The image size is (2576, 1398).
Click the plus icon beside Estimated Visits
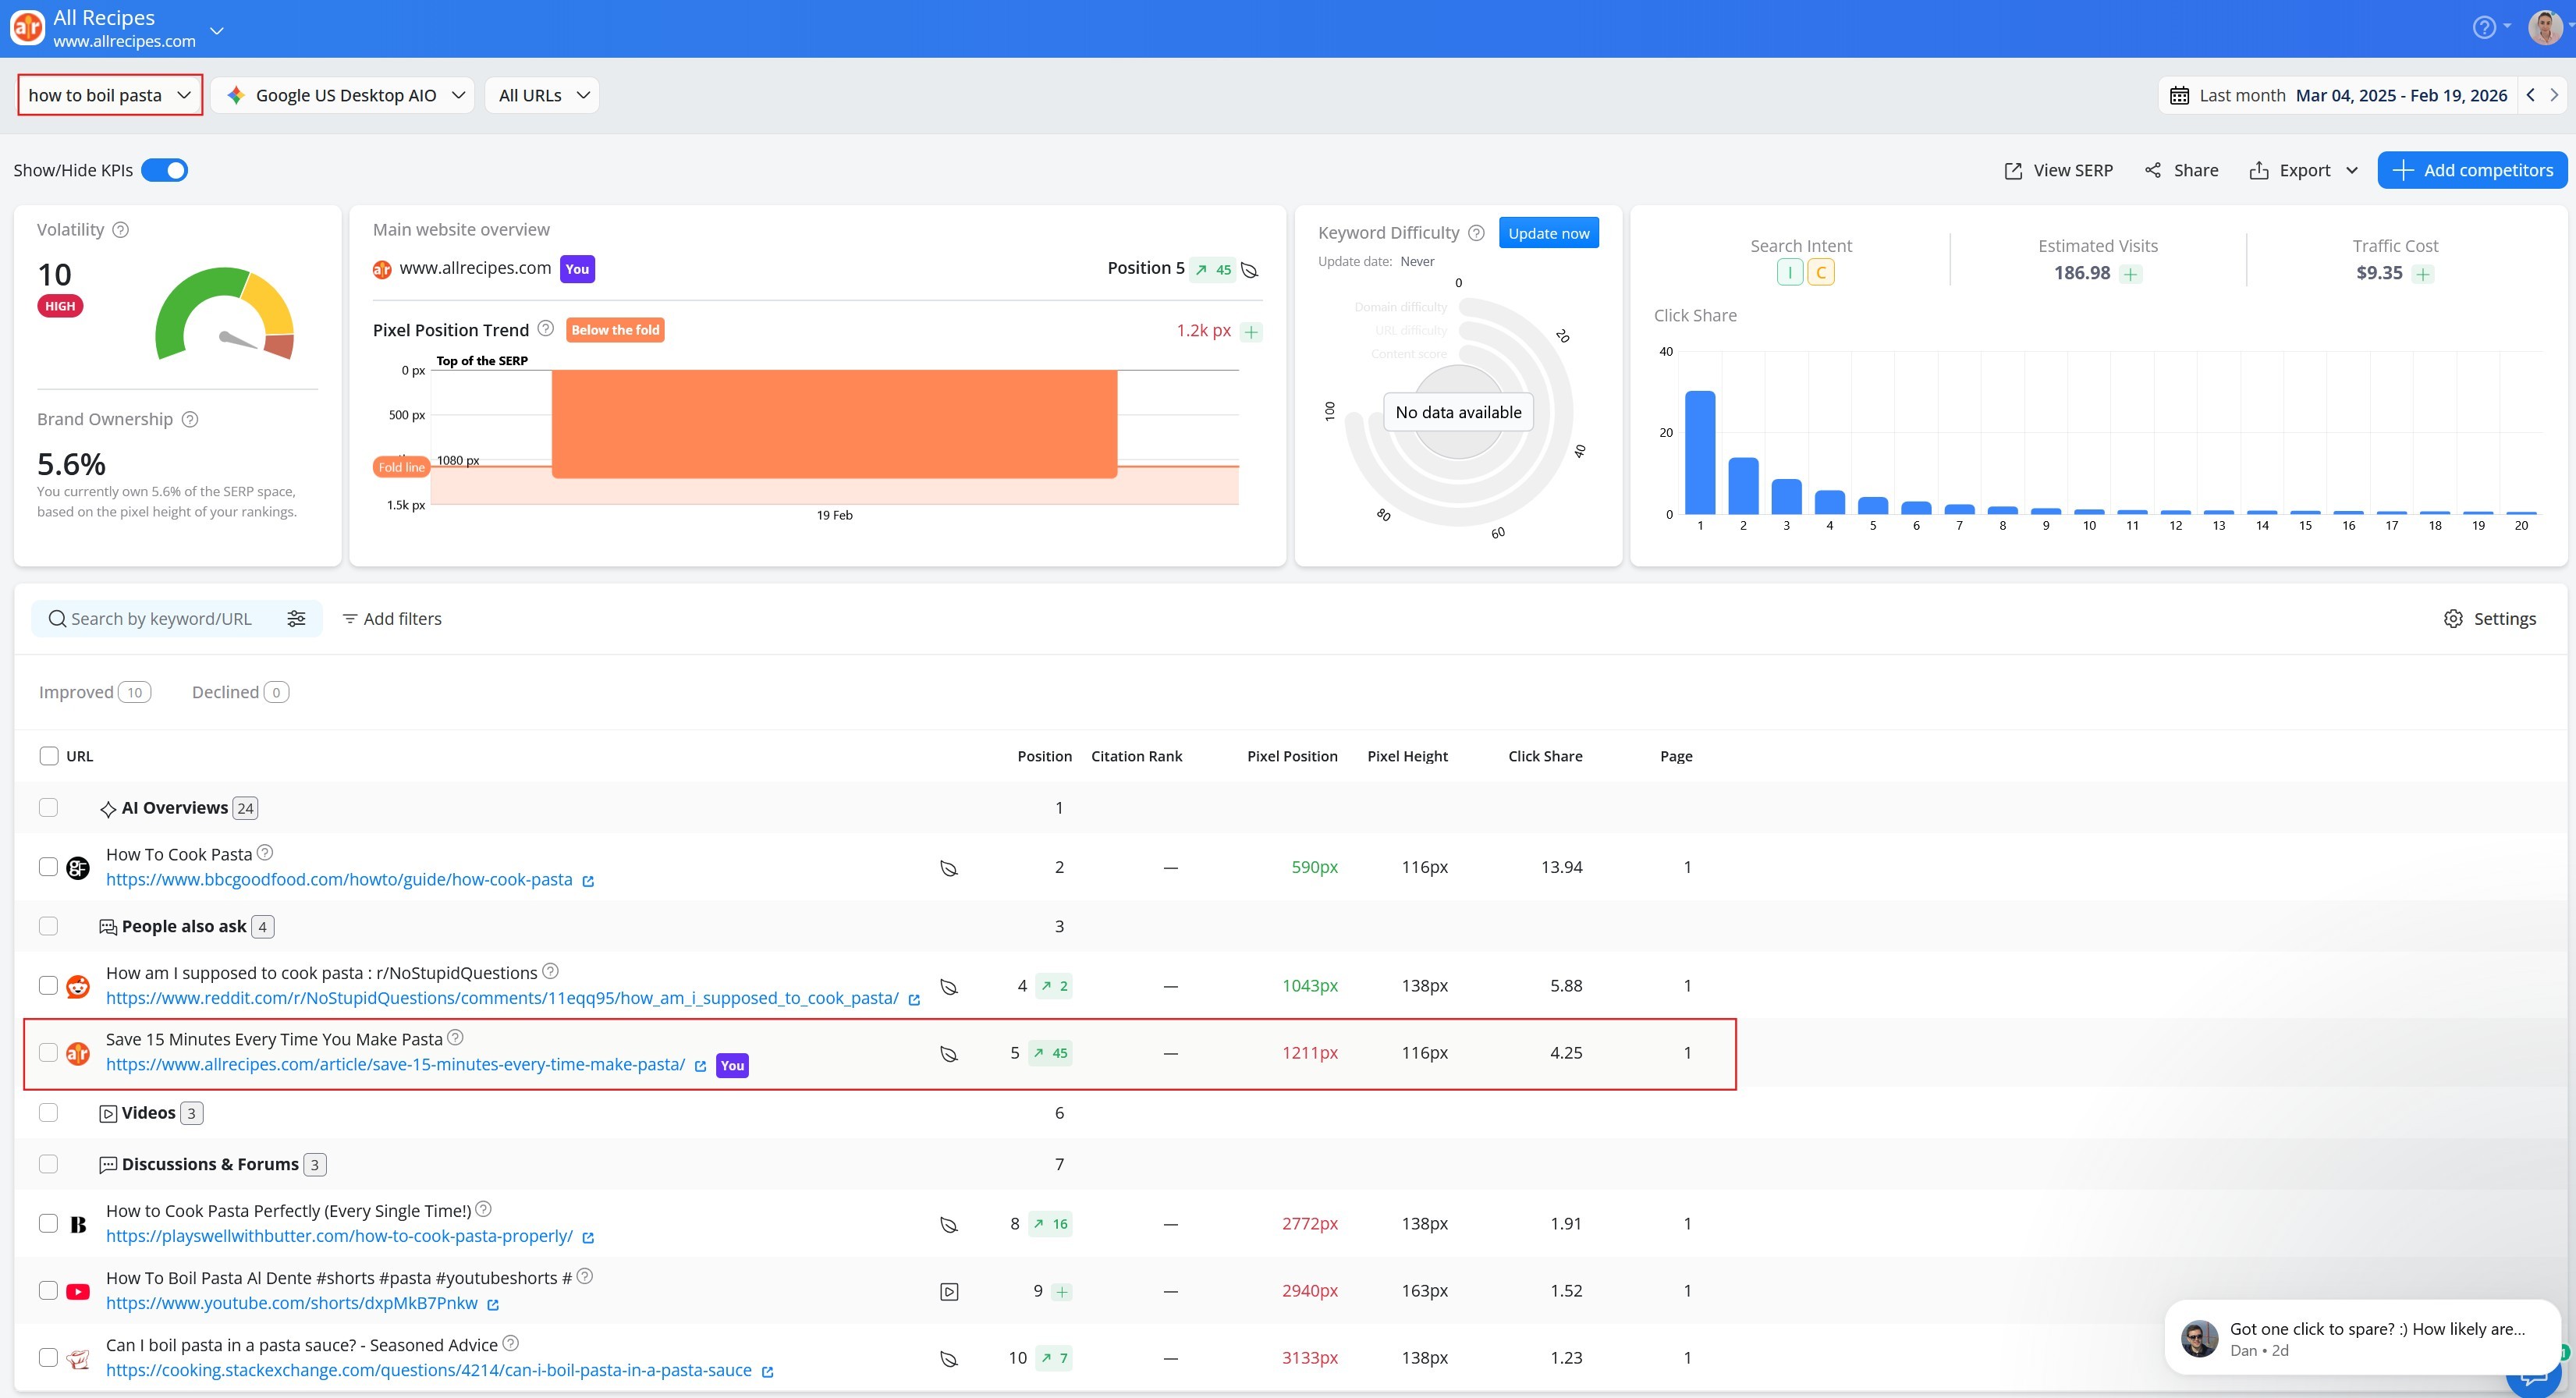pyautogui.click(x=2131, y=274)
